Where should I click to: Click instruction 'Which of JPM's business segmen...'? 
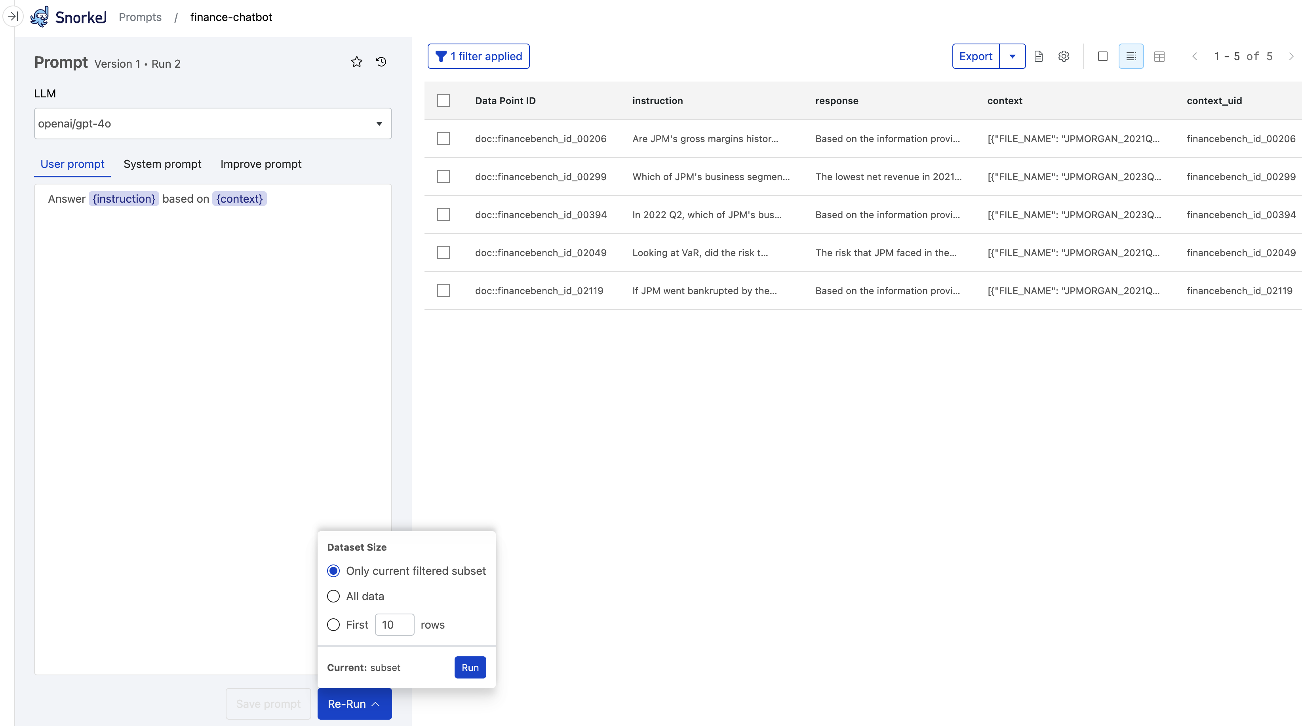[x=711, y=176]
